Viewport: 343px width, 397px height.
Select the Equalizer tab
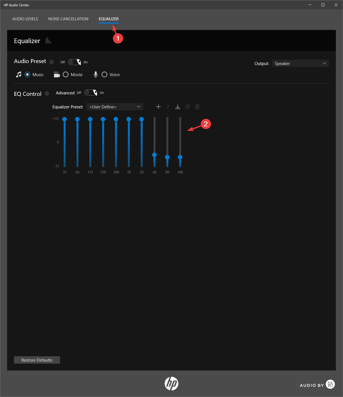[109, 19]
